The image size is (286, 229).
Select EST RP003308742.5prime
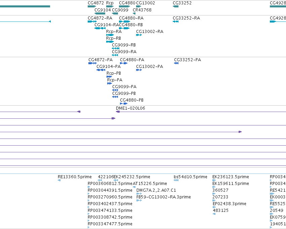point(89,221)
